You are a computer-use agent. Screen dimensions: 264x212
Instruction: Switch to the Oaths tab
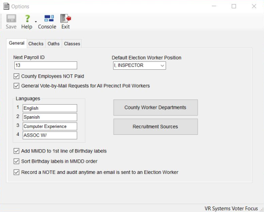pos(53,44)
